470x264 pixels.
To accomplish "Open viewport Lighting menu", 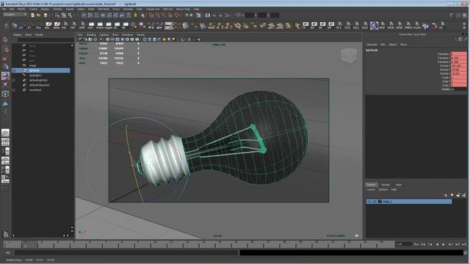I will 104,34.
